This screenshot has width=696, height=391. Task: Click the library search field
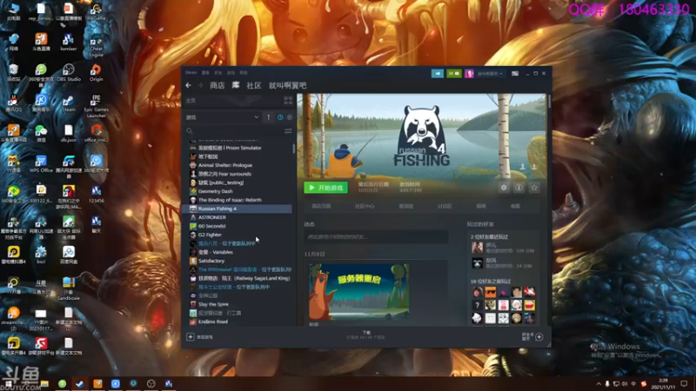click(235, 131)
